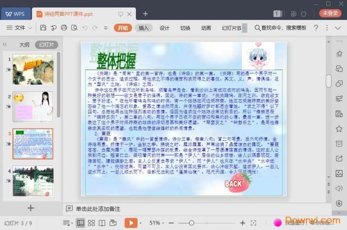Zoom in with the plus button
The width and height of the screenshot is (347, 230).
click(x=242, y=223)
